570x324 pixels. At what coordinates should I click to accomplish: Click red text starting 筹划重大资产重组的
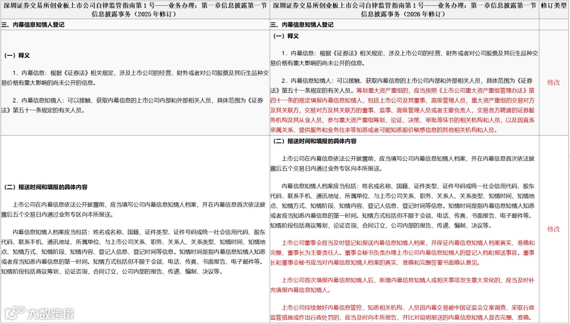coord(402,110)
